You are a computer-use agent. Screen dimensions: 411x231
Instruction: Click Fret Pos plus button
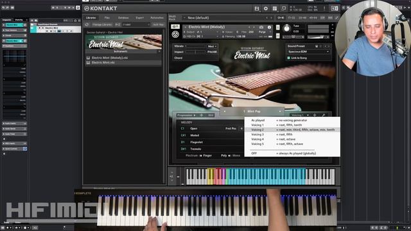coord(241,128)
